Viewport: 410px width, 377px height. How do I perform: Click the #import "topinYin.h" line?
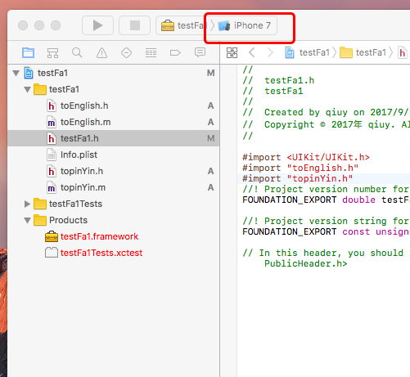pos(298,178)
